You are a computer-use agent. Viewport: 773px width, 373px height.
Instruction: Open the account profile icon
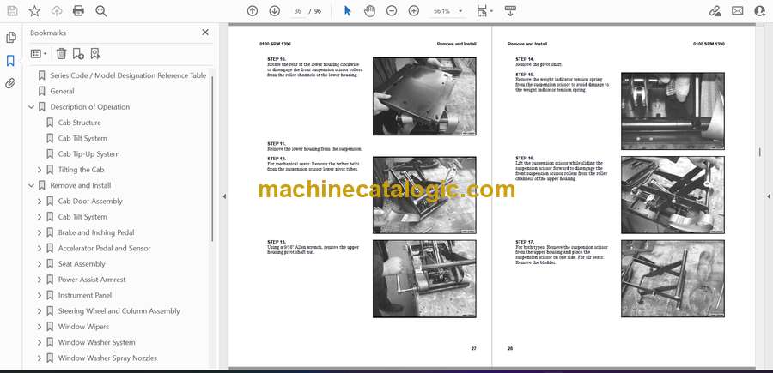(x=760, y=11)
